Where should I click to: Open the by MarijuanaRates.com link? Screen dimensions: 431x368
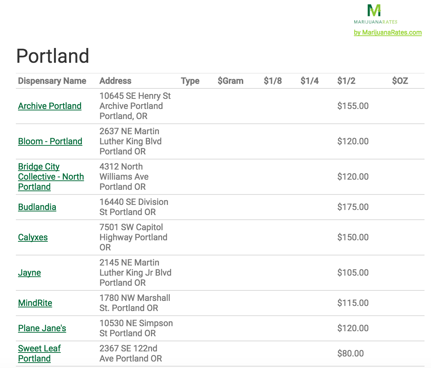(x=387, y=32)
